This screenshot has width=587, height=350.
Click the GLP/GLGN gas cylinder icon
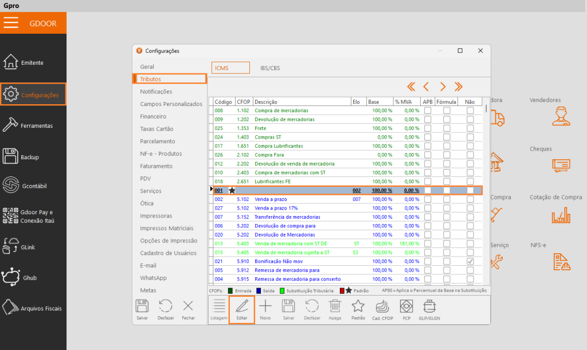tap(430, 306)
